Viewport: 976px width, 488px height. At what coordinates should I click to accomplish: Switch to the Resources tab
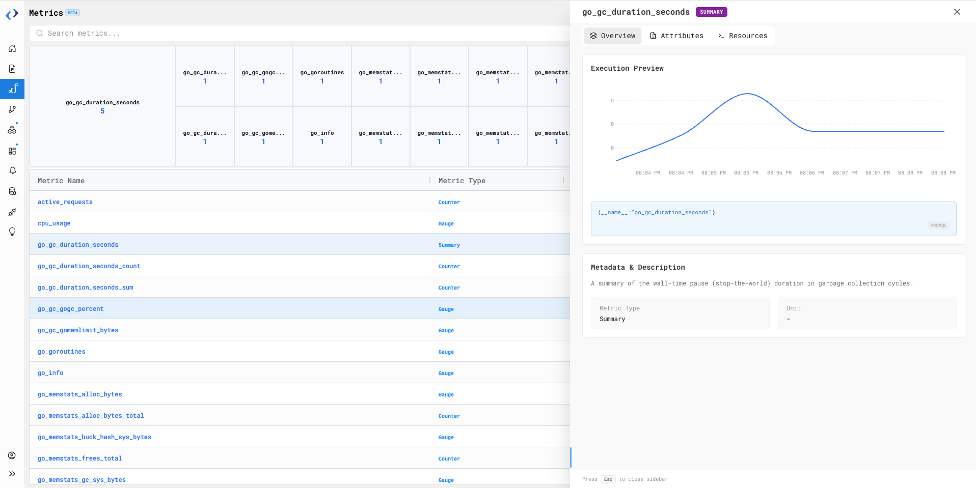point(743,36)
